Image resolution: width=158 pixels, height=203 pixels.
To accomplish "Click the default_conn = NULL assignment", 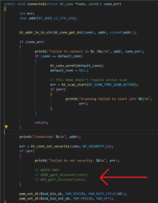I will (x=69, y=70).
